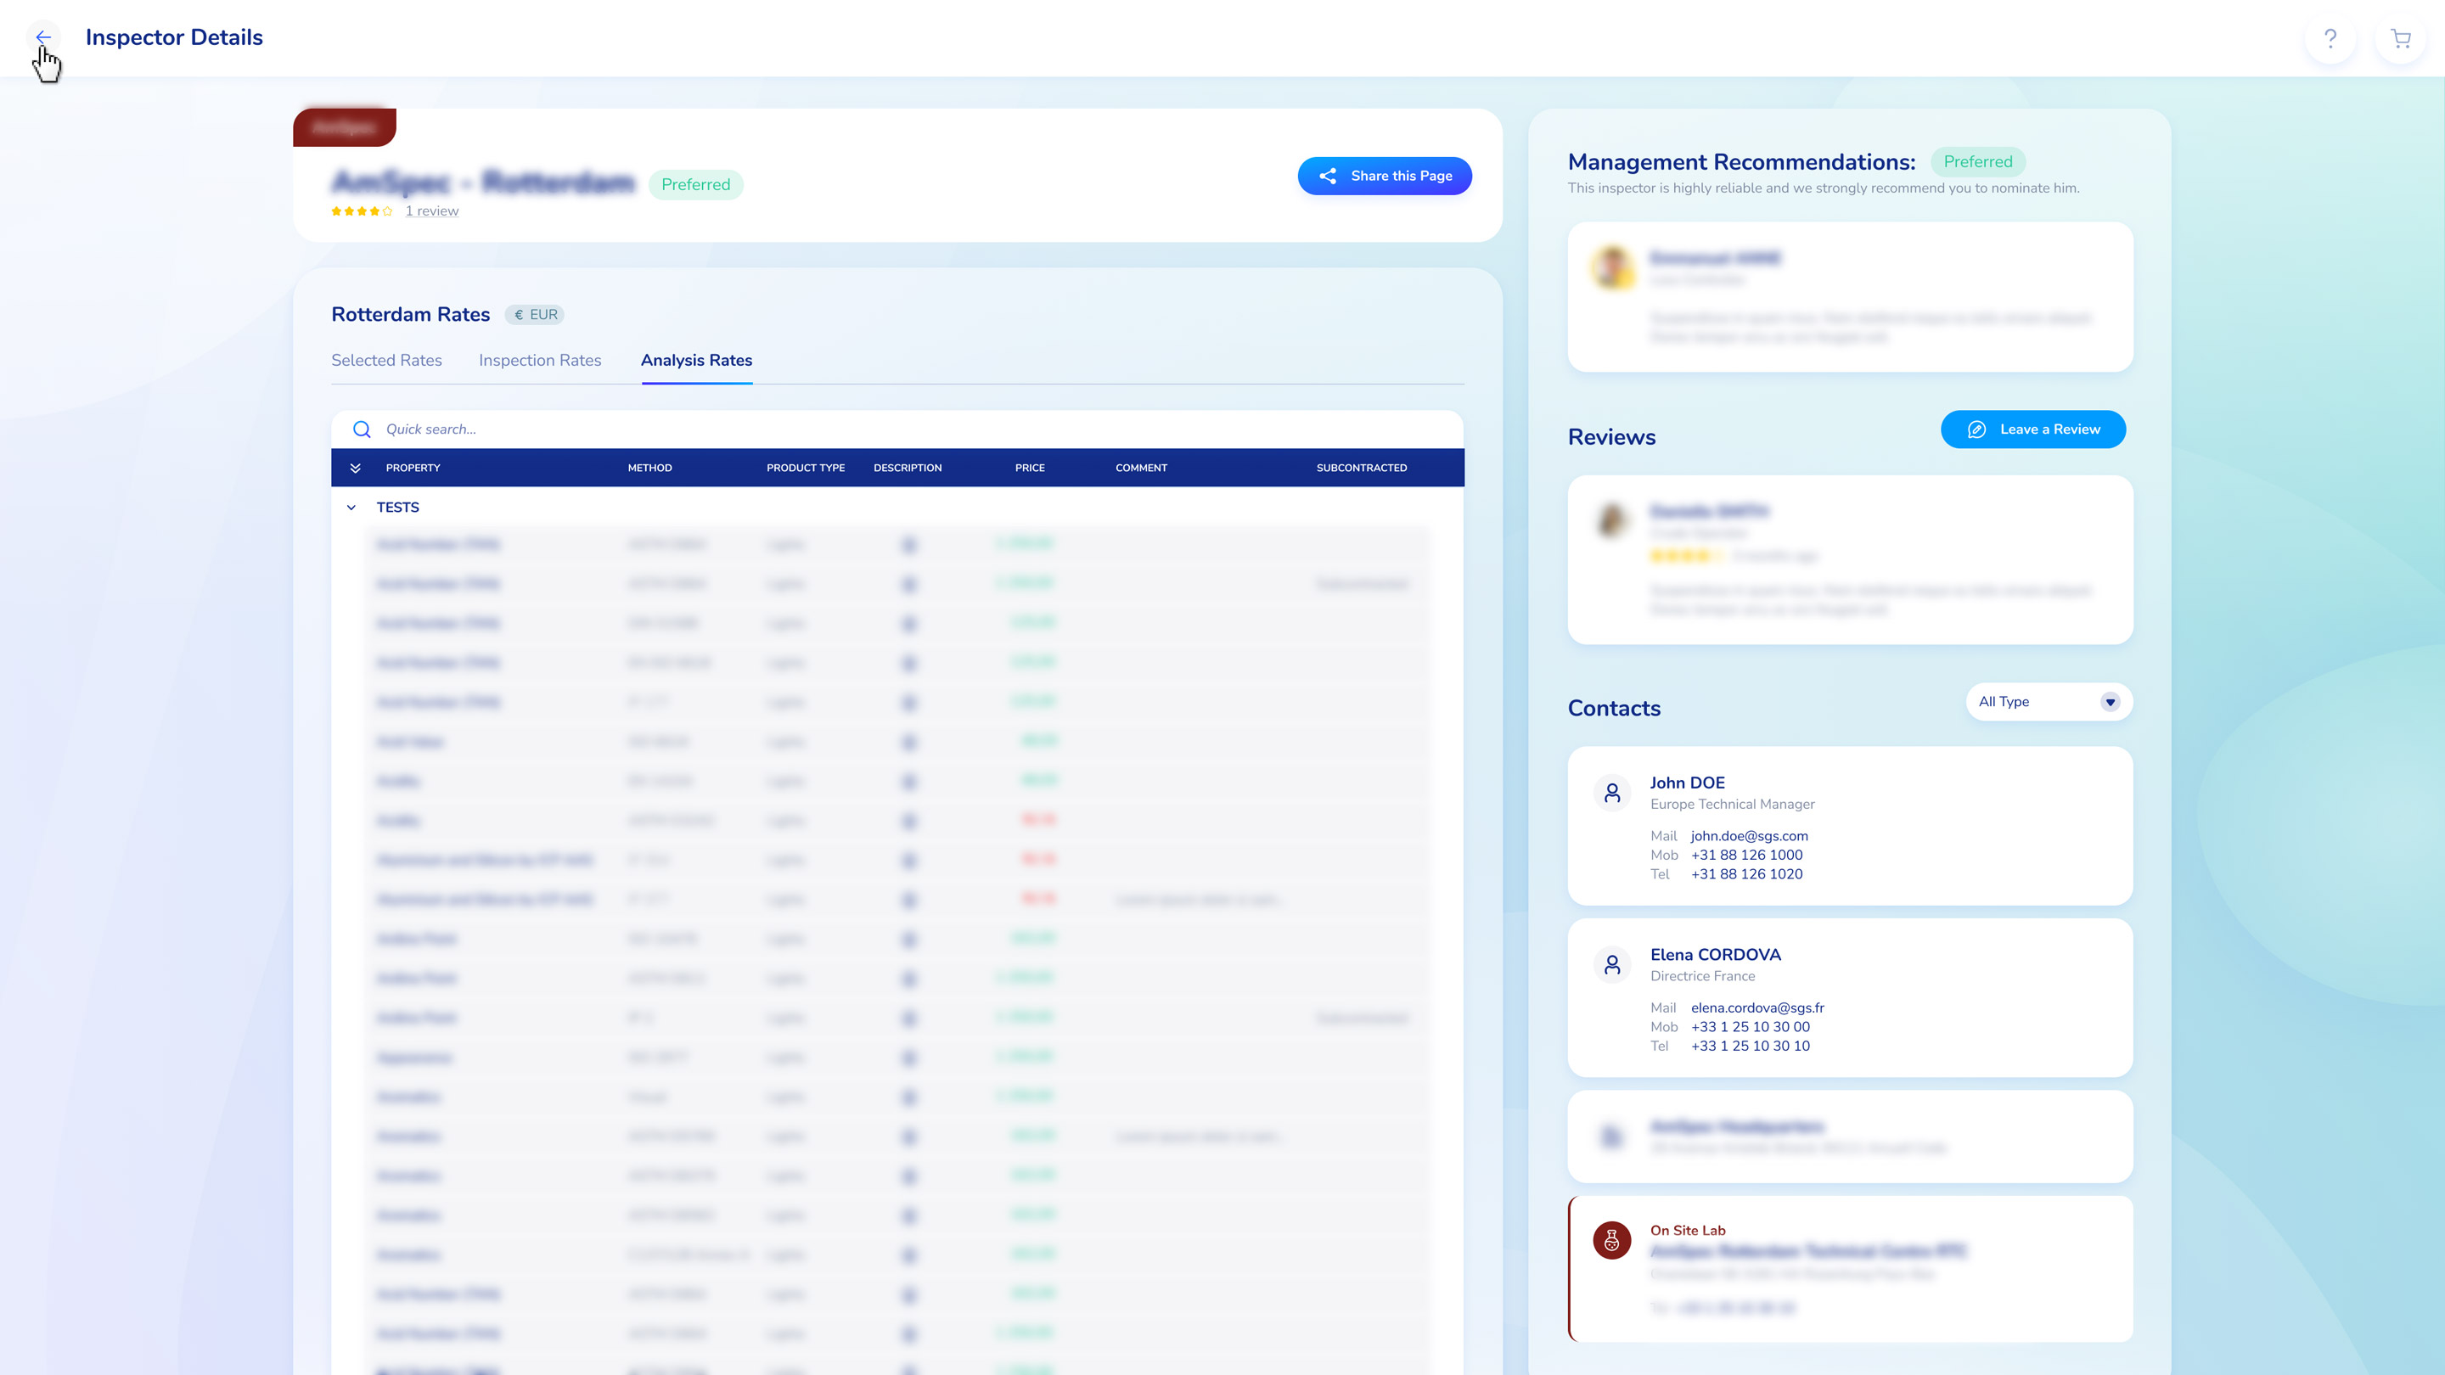
Task: Click the star rating beside 1 review
Action: [x=362, y=210]
